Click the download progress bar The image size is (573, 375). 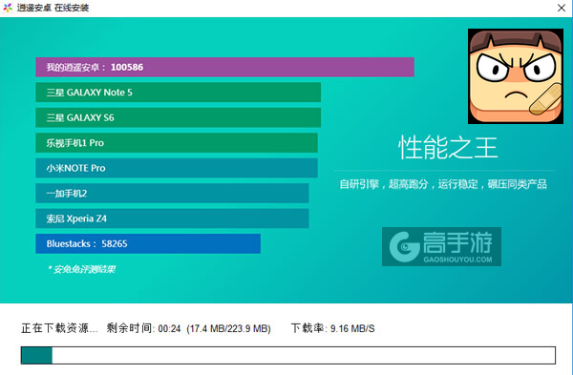[x=288, y=355]
